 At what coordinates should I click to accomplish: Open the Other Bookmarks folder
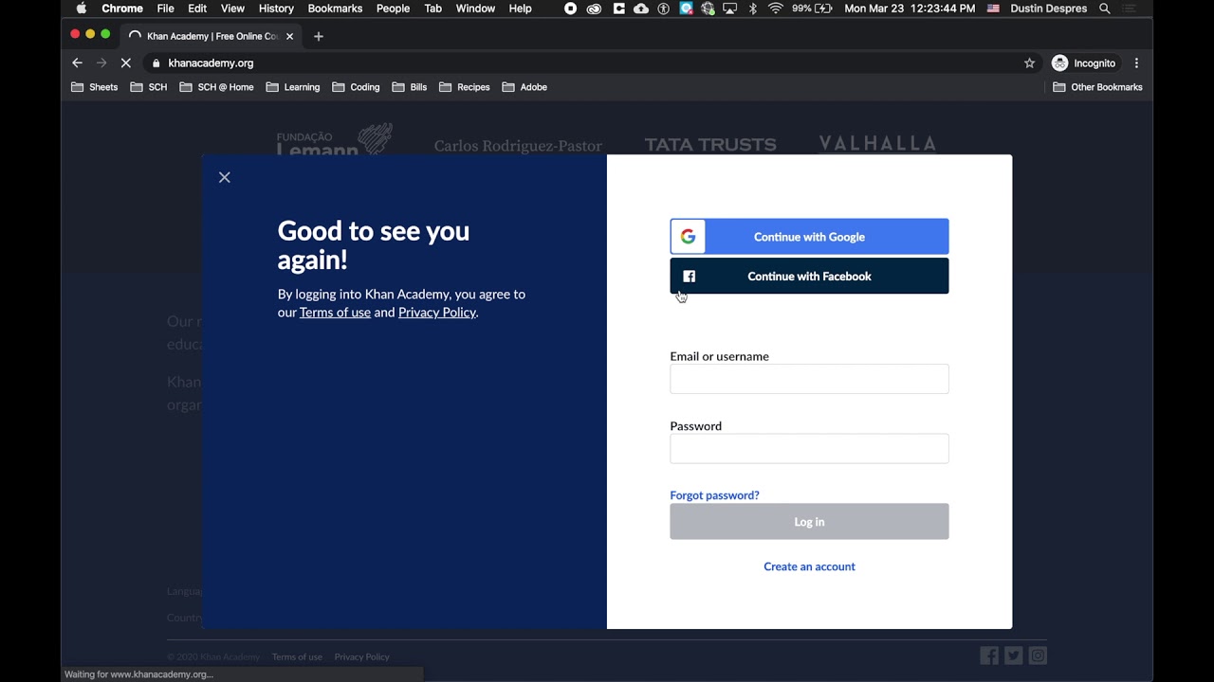coord(1097,87)
